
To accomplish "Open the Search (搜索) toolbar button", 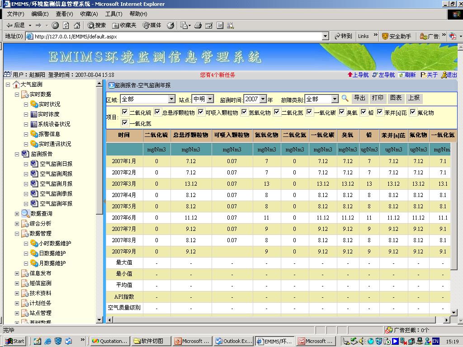I will [97, 25].
